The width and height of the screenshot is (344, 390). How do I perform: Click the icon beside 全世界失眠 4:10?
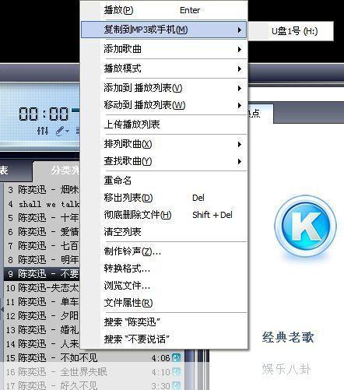pos(177,372)
